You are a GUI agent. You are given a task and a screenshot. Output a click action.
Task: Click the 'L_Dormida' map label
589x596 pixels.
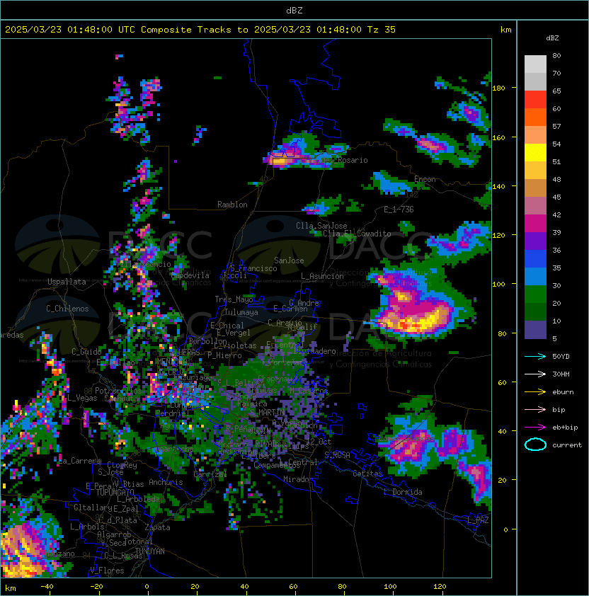[403, 492]
